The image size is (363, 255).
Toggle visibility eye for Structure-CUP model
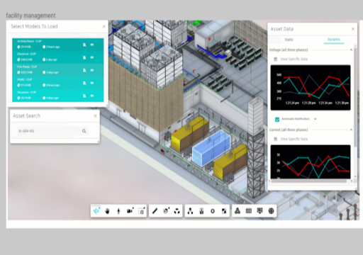[x=92, y=96]
